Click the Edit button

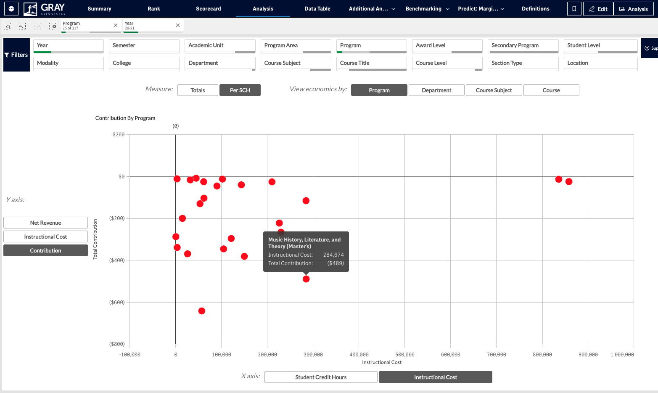click(x=598, y=9)
